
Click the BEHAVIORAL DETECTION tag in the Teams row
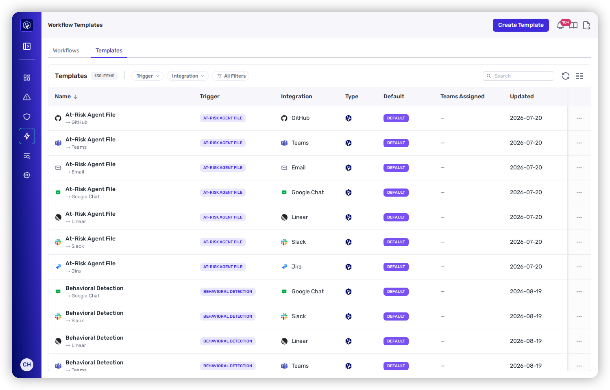click(x=228, y=366)
